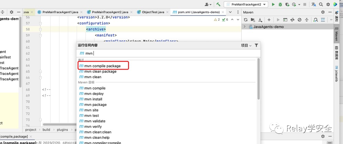
Task: Click 'plugins' in the editor breadcrumb
Action: point(62,130)
